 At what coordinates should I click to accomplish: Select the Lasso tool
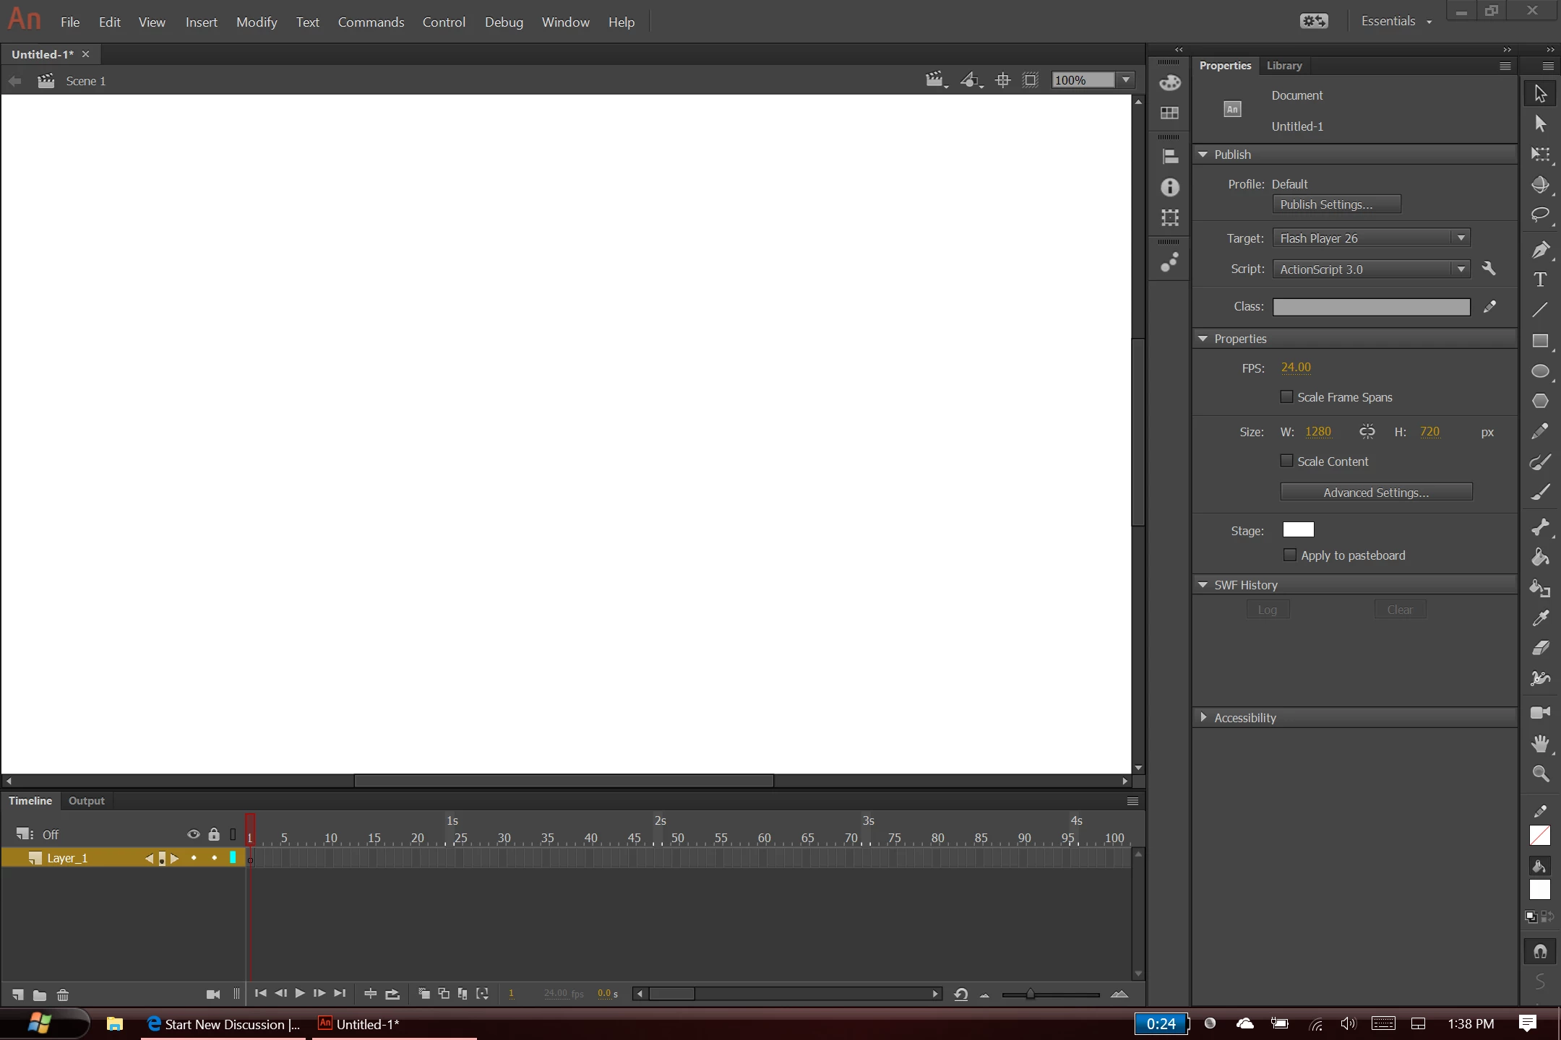(1540, 214)
